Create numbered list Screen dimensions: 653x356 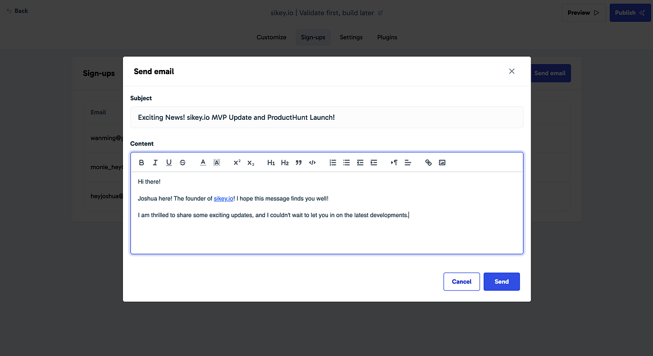pyautogui.click(x=333, y=163)
